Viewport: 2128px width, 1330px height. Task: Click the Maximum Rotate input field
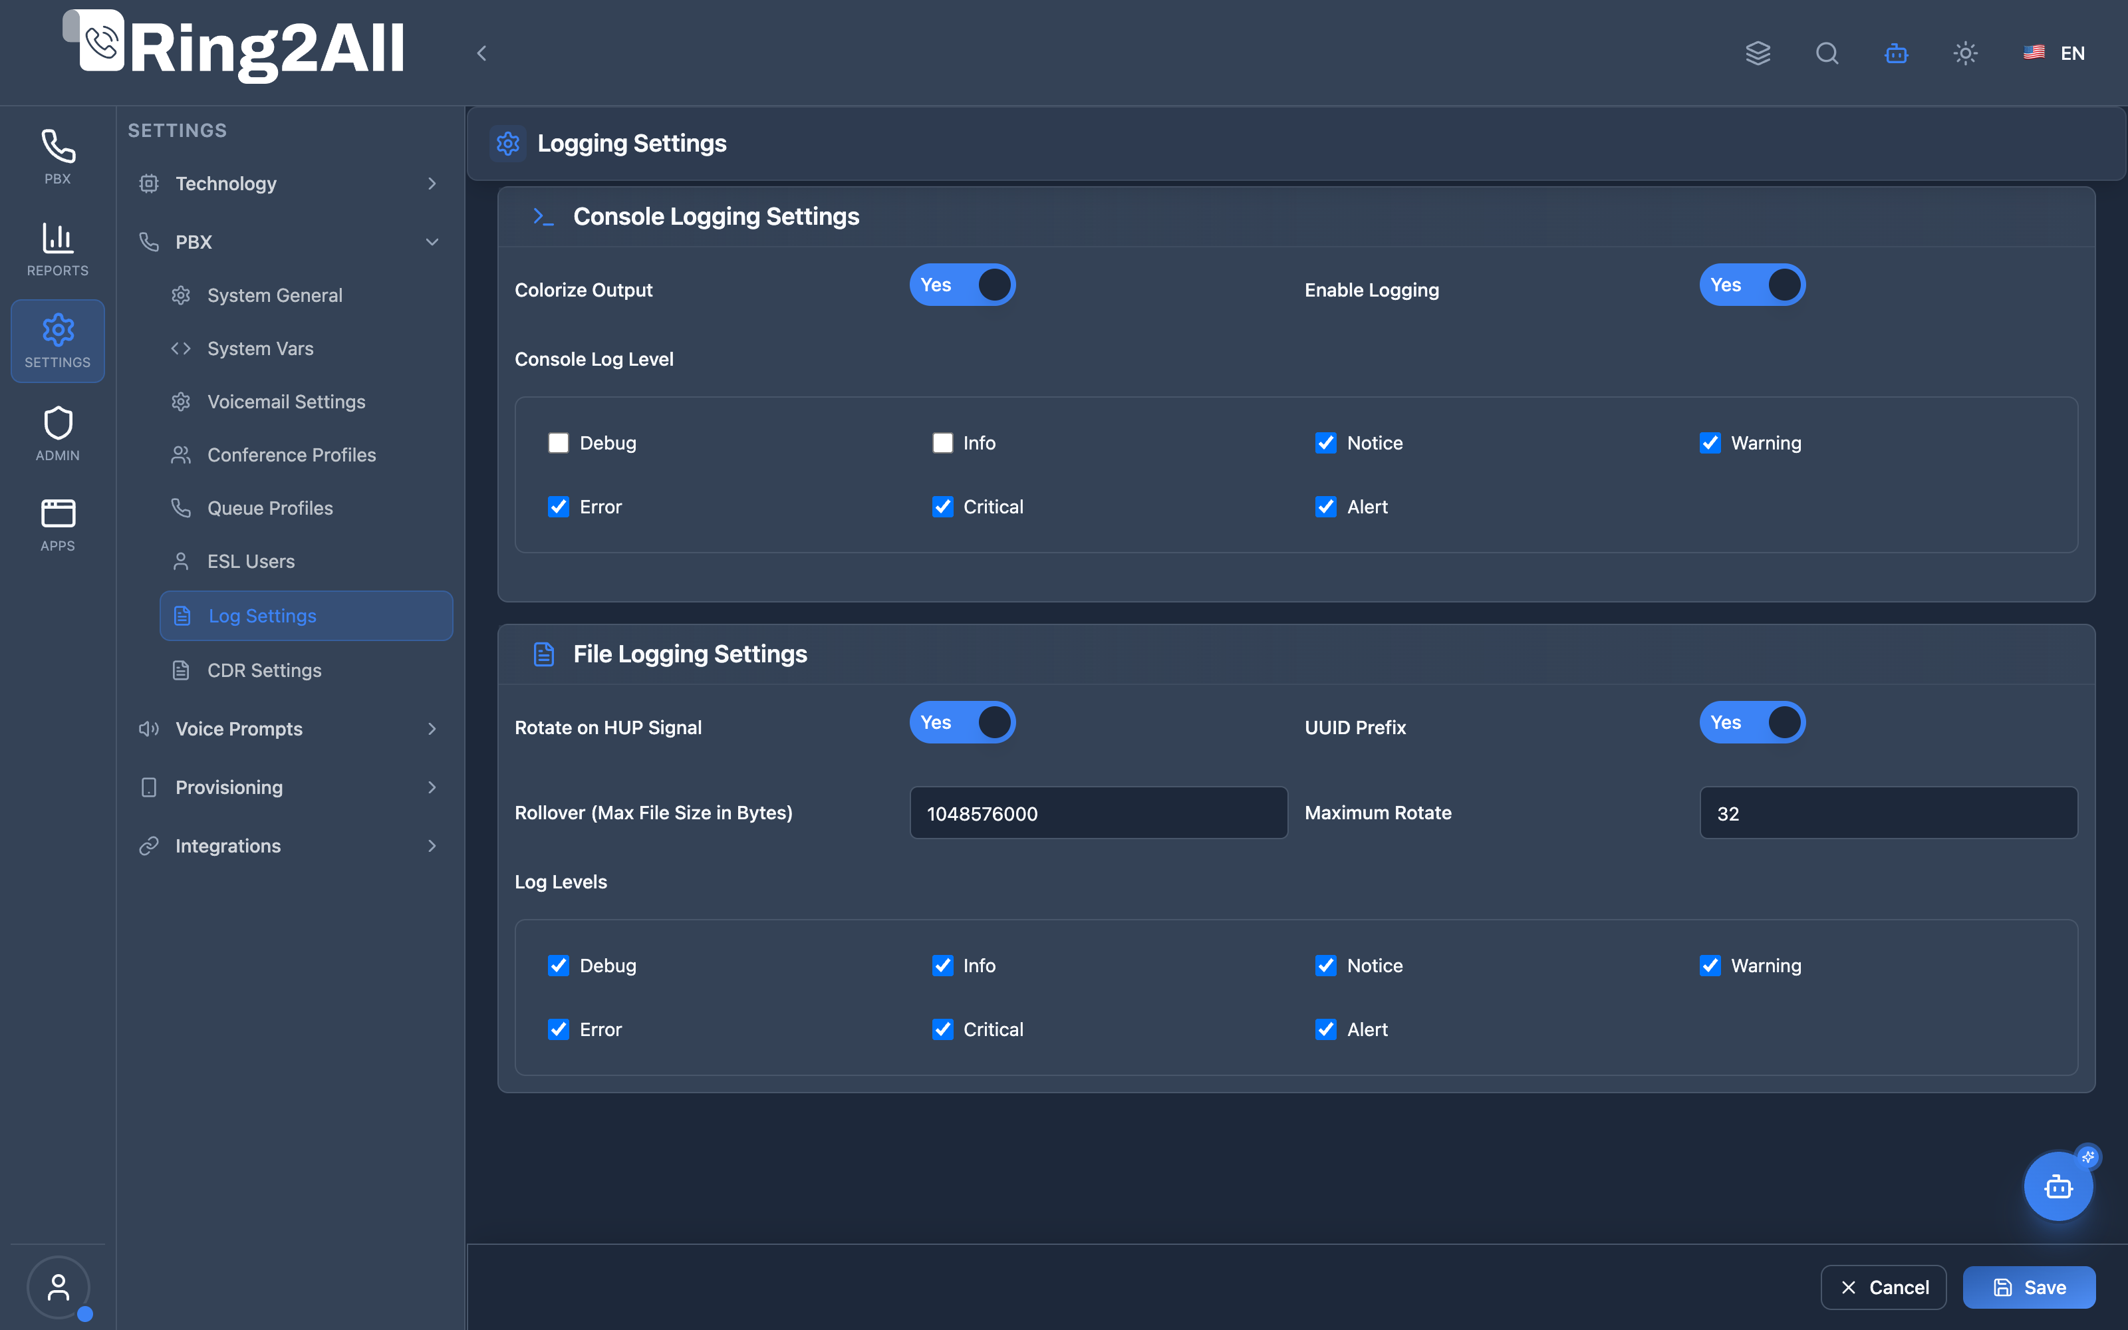tap(1888, 813)
